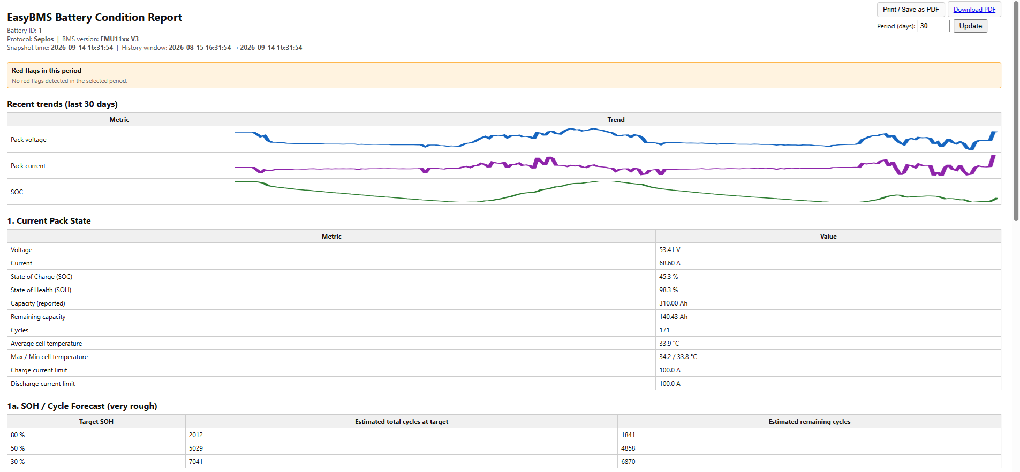Select the Max / Min temperature value 34.2 / 33.8 °C
The height and width of the screenshot is (472, 1020).
678,357
